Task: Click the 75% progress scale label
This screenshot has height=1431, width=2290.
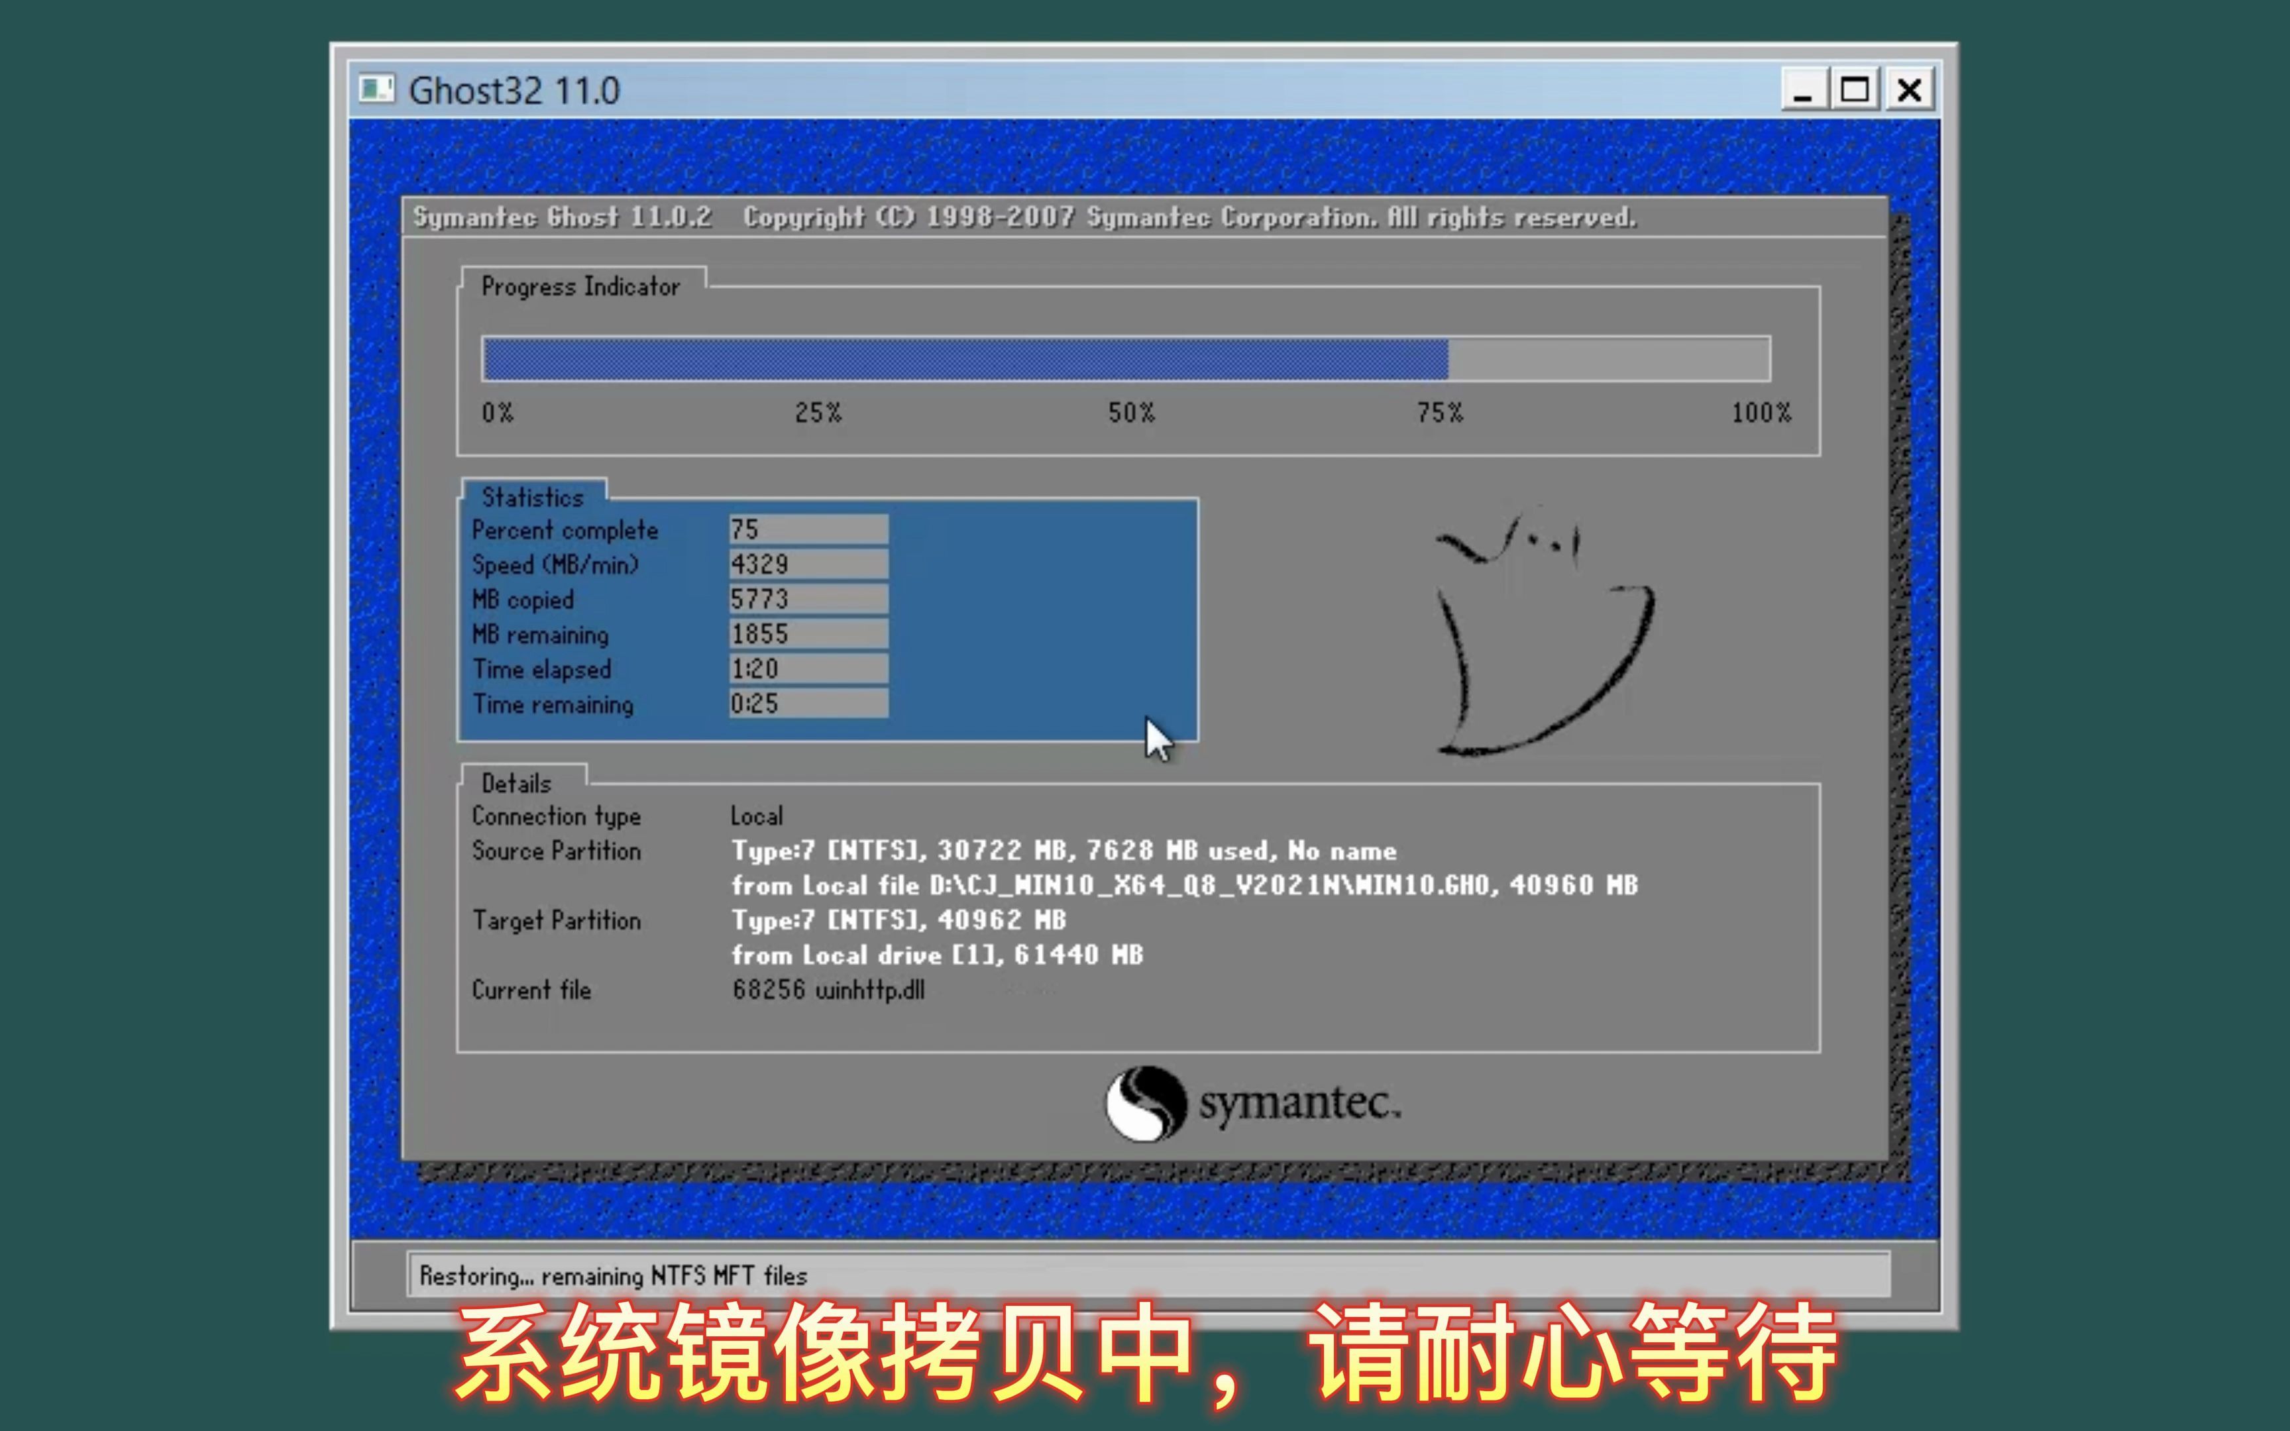Action: coord(1439,413)
